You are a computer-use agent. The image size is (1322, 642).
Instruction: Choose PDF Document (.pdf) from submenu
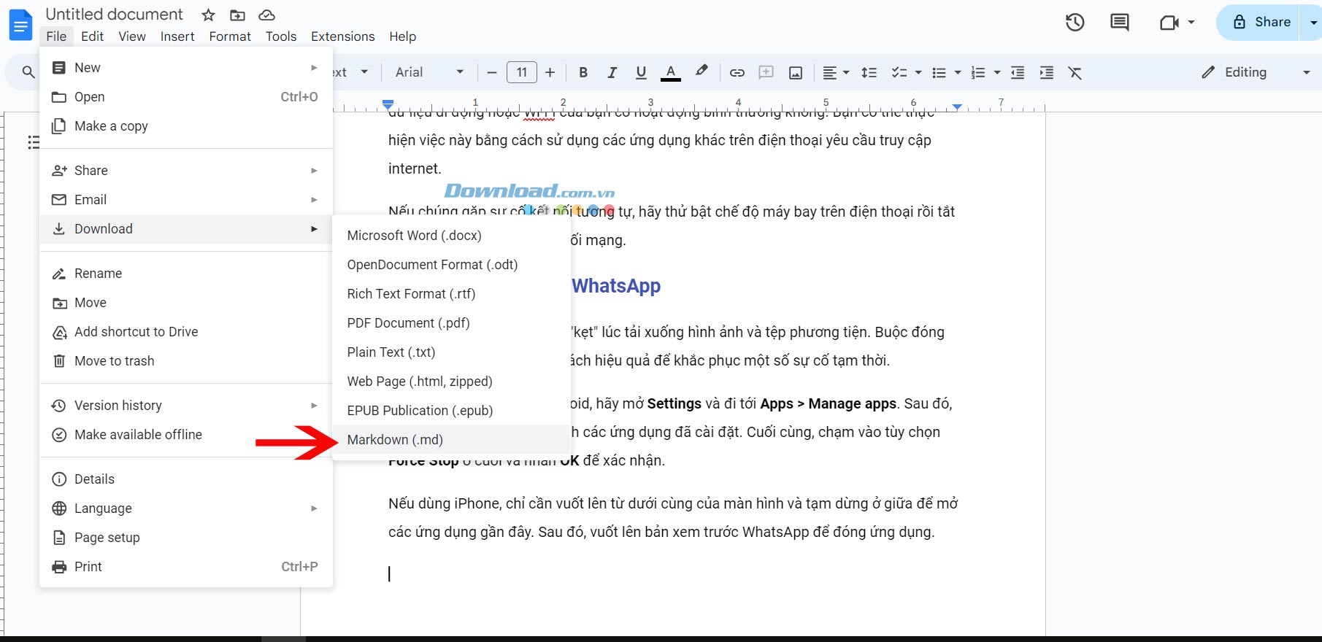pos(408,323)
